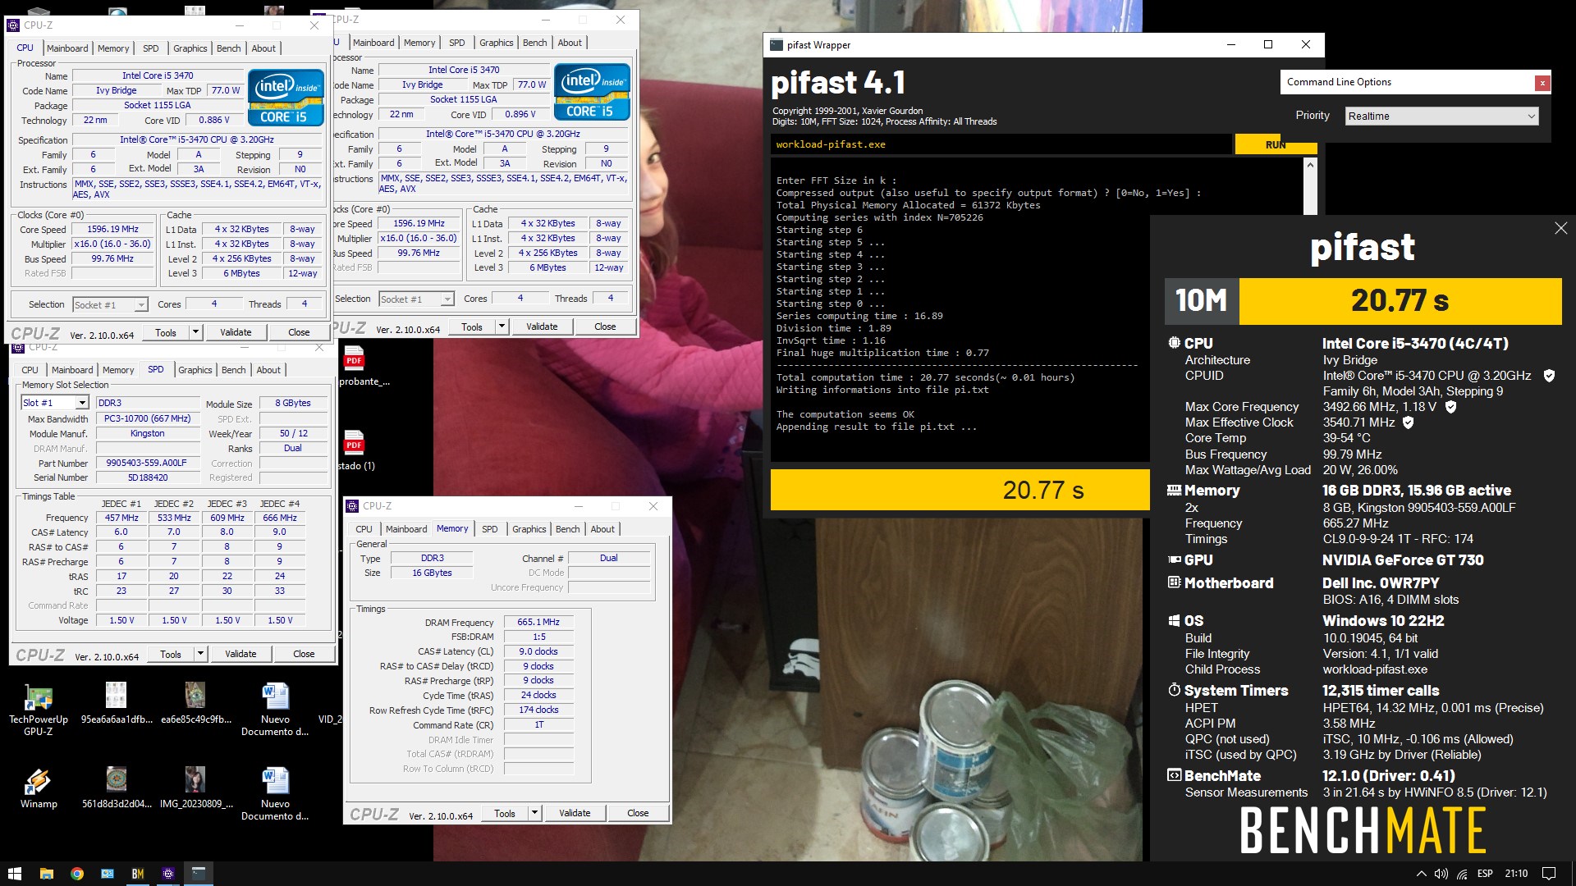
Task: Open About tab in CPU-Z window with VID 0.896 V
Action: (570, 43)
